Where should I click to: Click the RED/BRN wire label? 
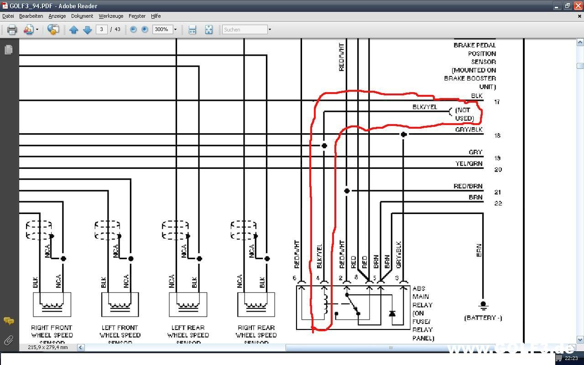(x=468, y=186)
